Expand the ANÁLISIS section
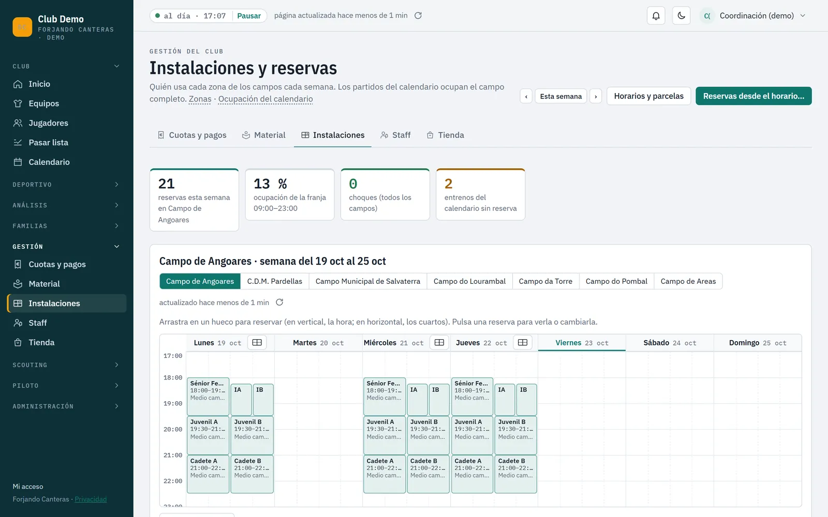 tap(66, 205)
